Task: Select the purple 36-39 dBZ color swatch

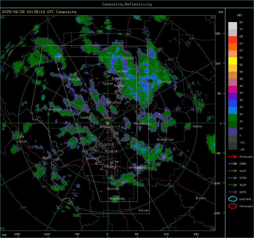Action: click(233, 97)
